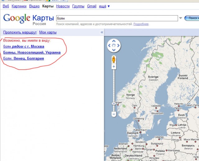Select the orange Street View pegman
The height and width of the screenshot is (161, 199).
114,60
